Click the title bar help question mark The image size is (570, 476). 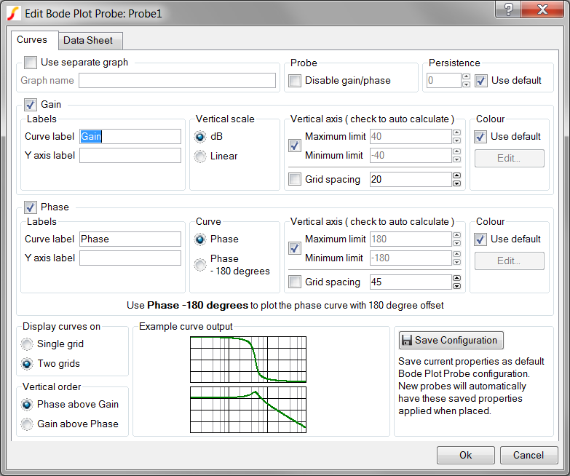507,10
